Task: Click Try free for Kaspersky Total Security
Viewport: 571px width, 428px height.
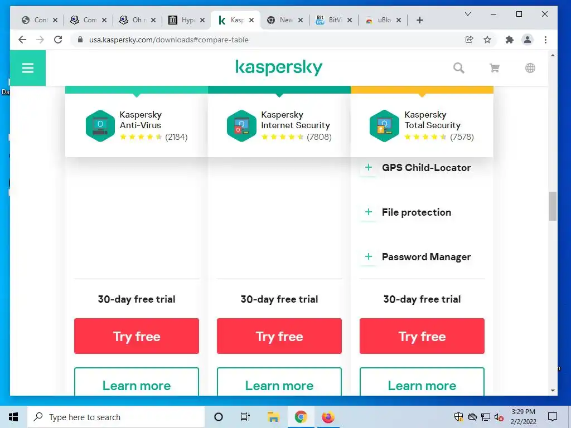Action: coord(422,336)
